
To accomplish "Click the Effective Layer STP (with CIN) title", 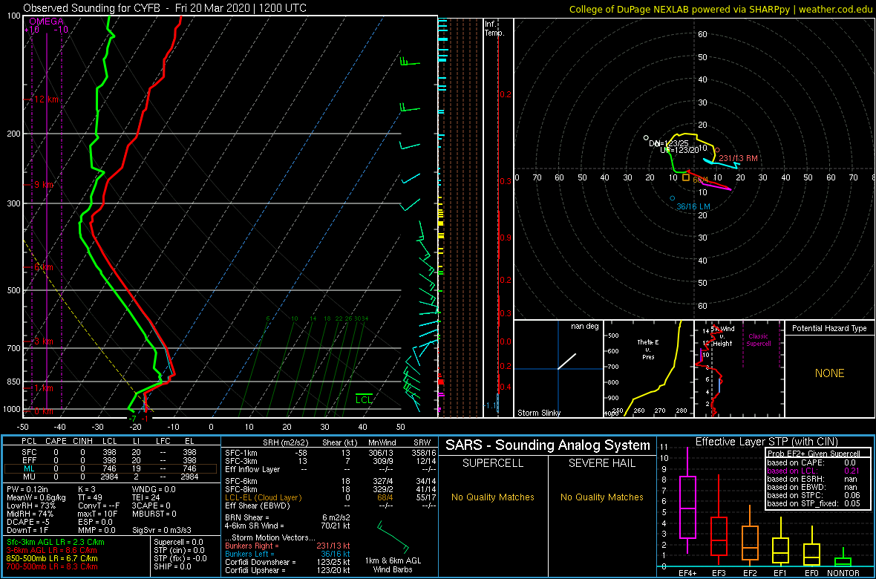I will coord(766,442).
